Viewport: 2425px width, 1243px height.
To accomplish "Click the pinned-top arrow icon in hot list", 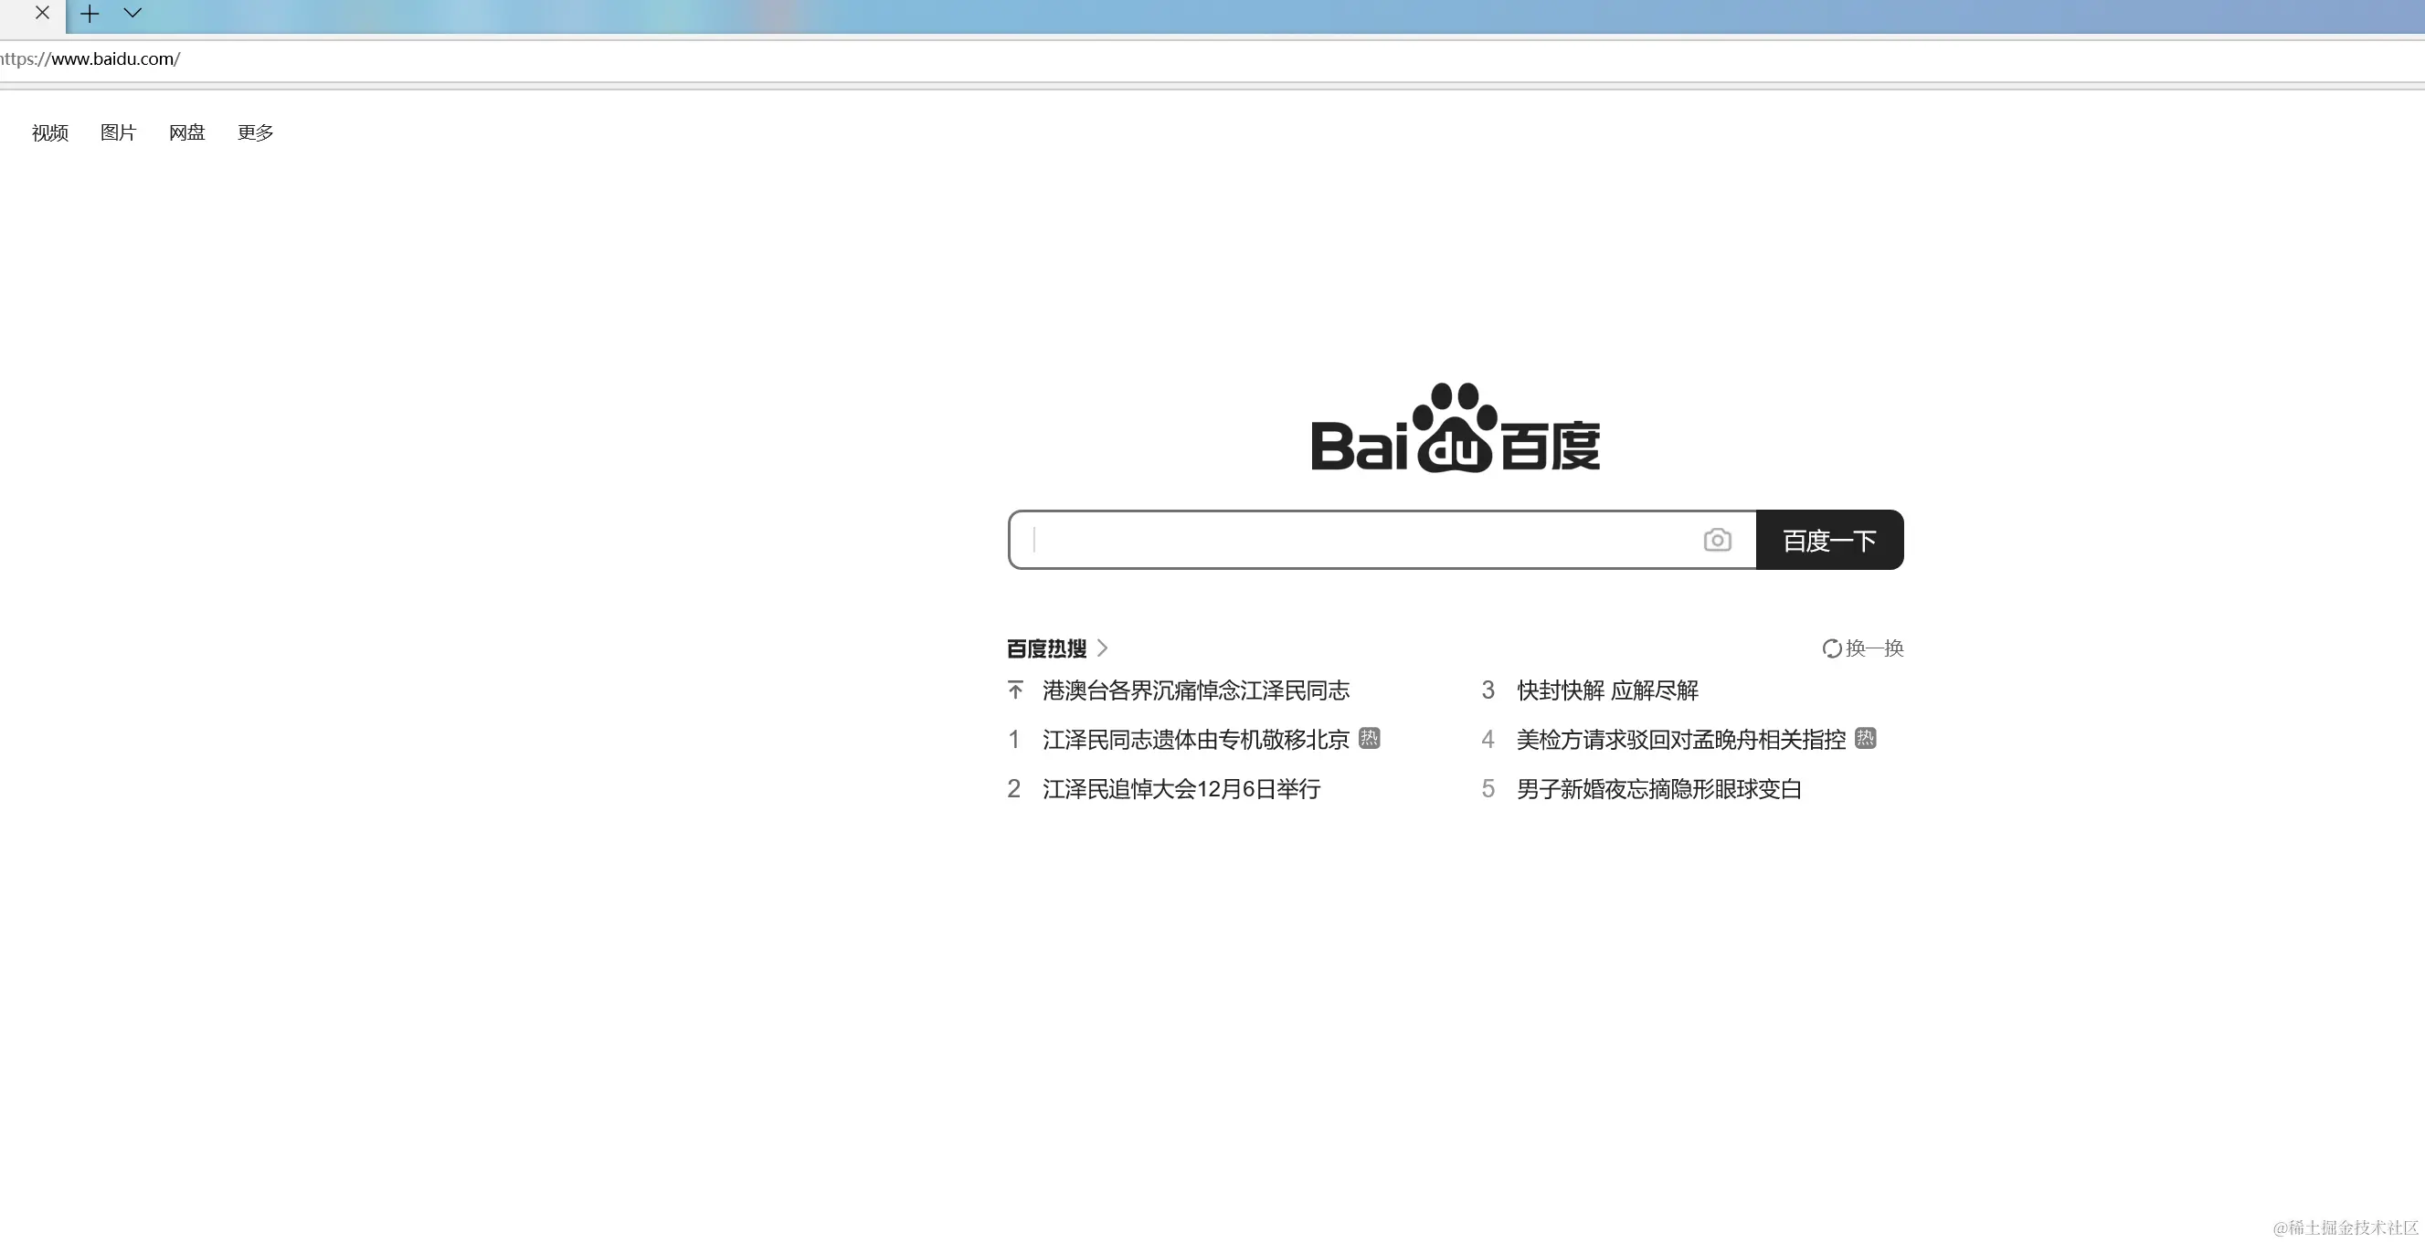I will (1015, 690).
